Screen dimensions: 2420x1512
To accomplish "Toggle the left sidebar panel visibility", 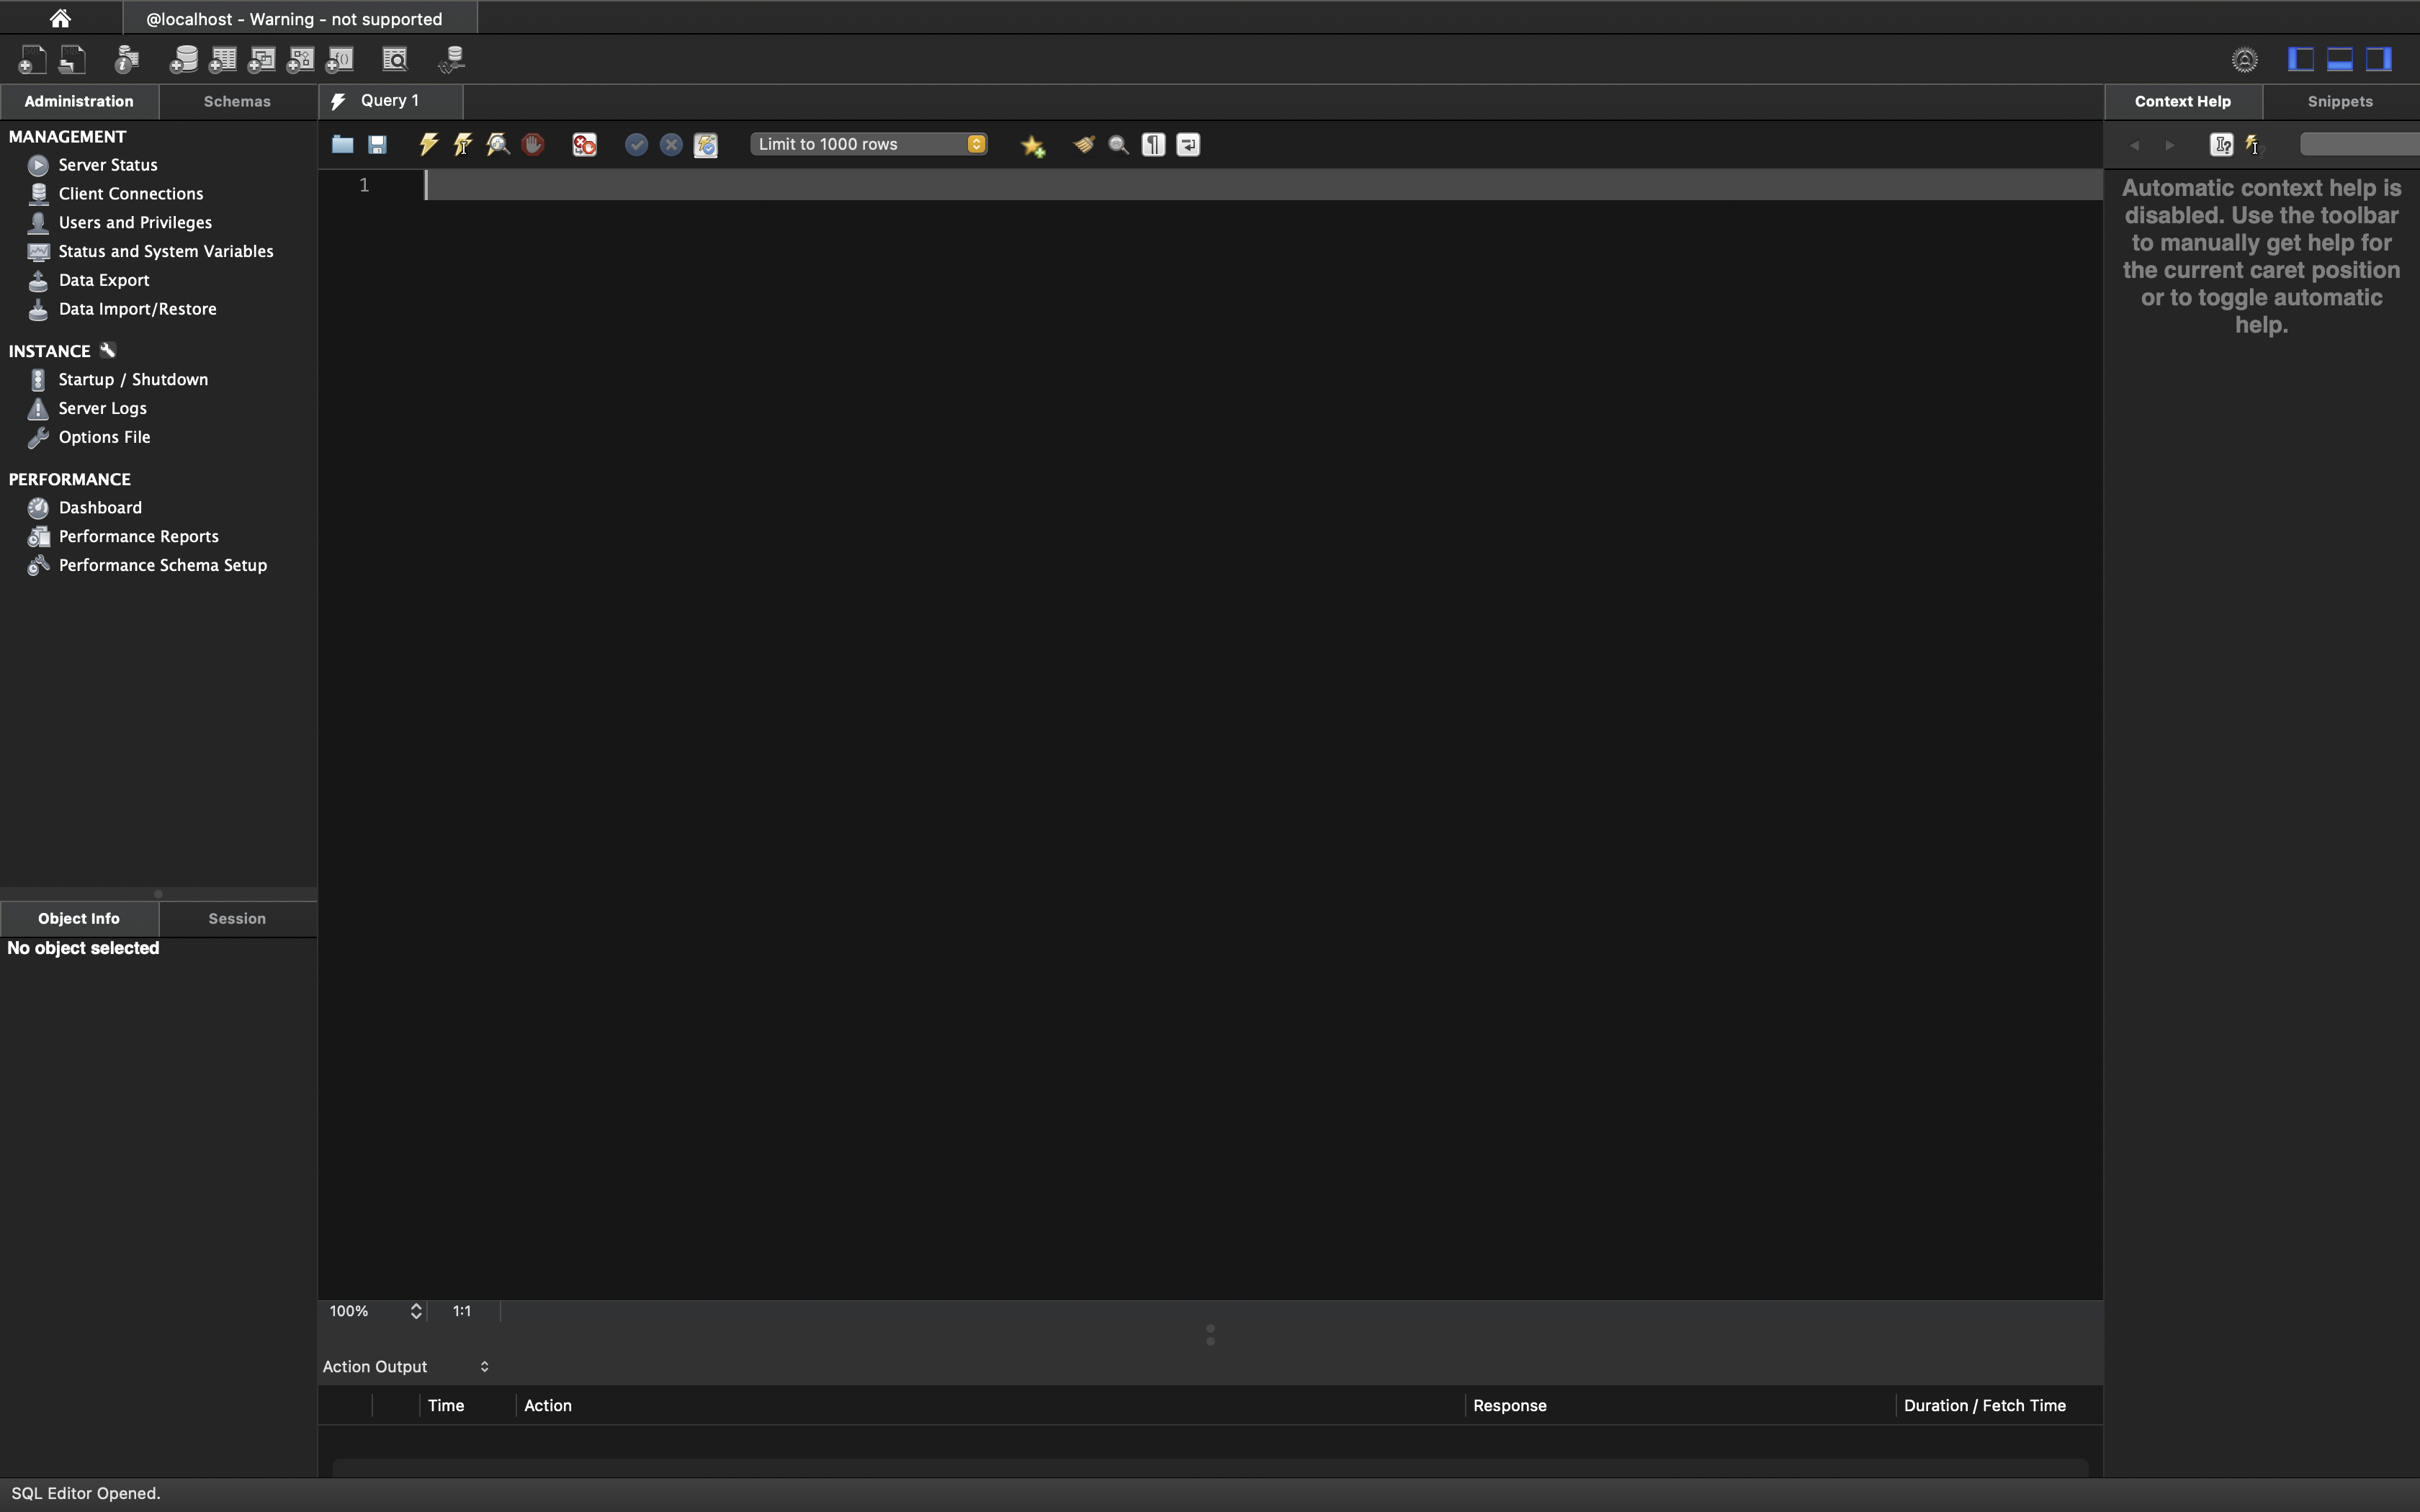I will (x=2300, y=59).
